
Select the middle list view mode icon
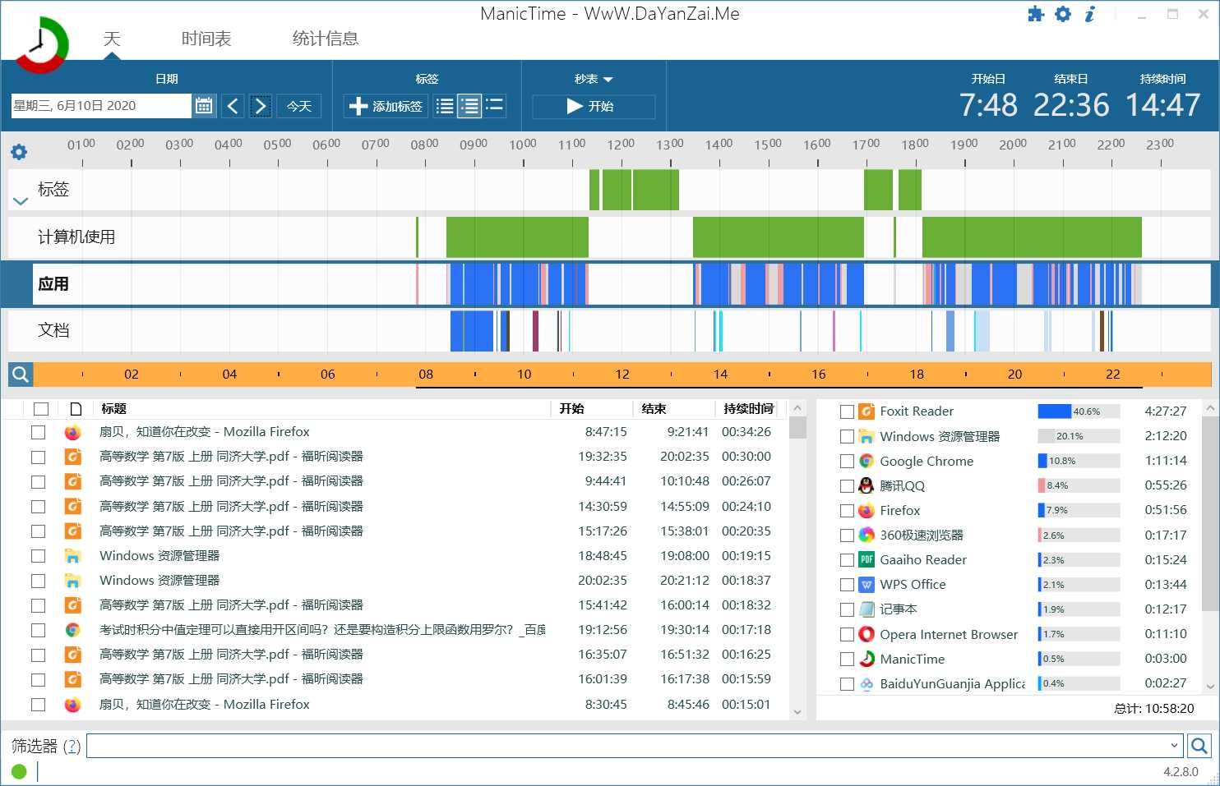(469, 106)
